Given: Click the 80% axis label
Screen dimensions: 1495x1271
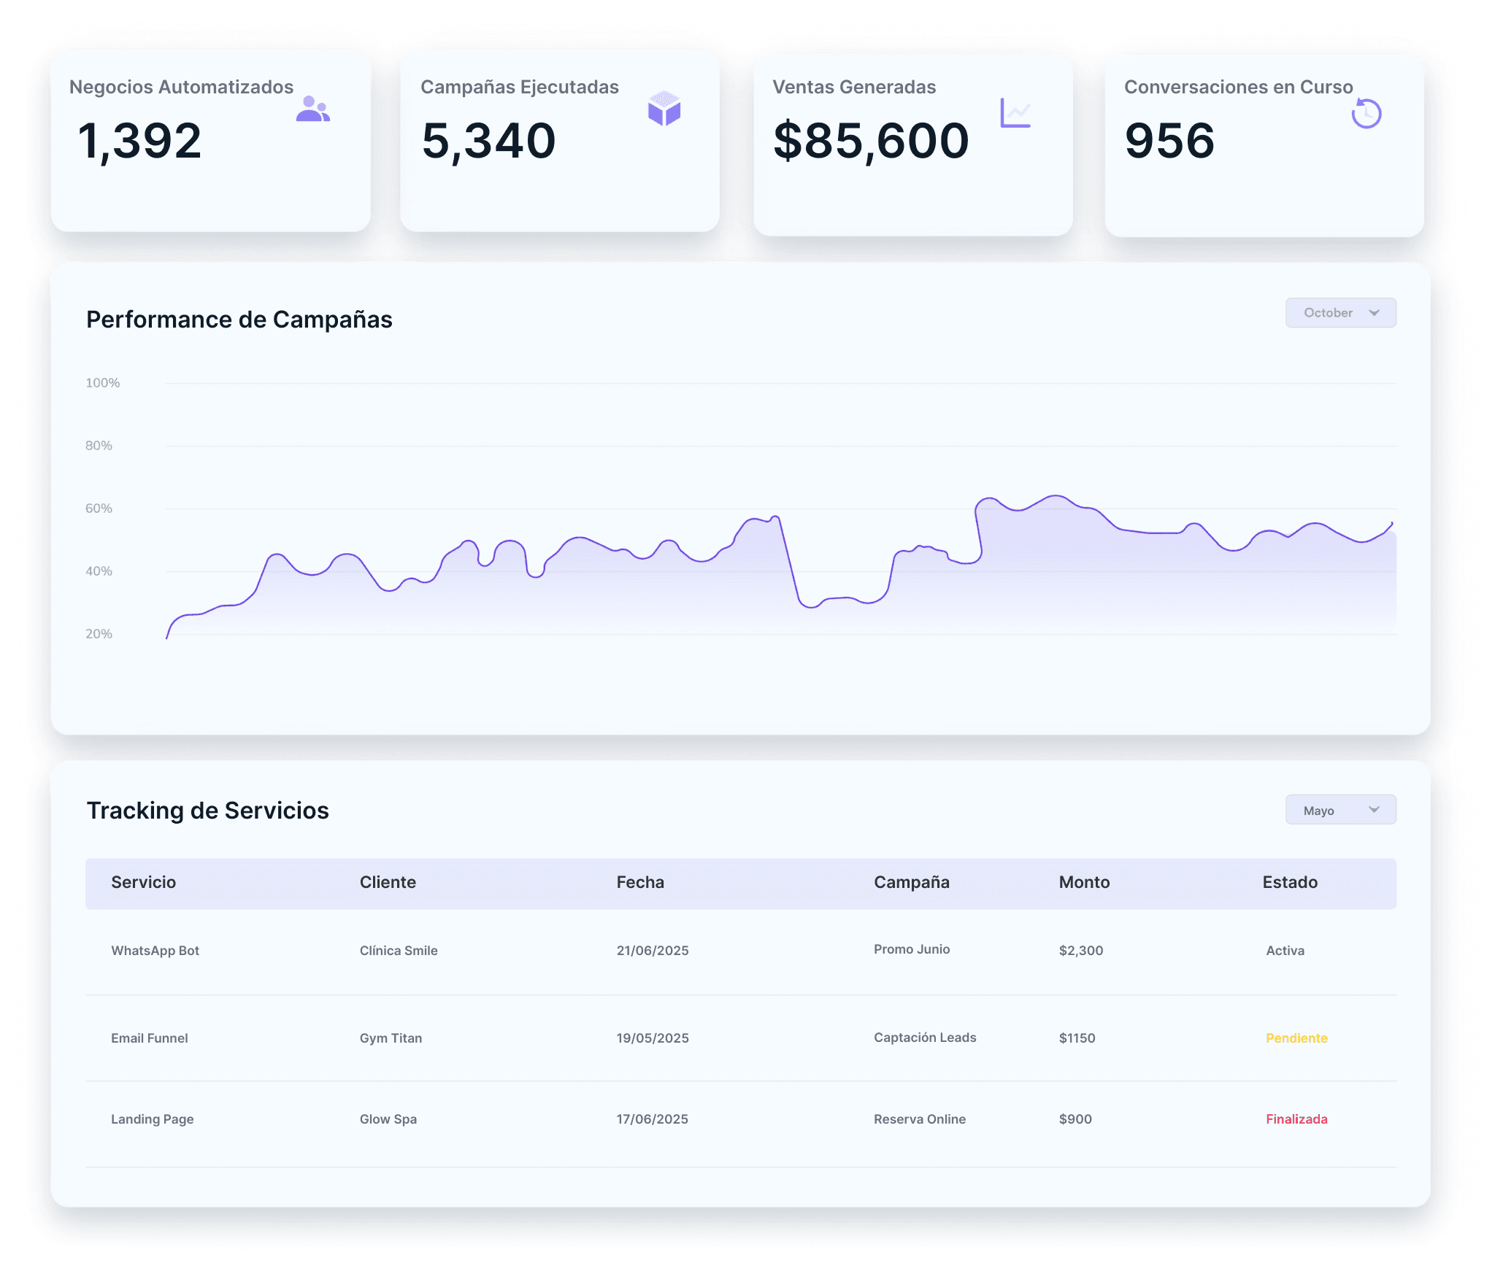Looking at the screenshot, I should [99, 446].
